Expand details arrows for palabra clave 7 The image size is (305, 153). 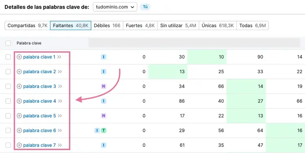[x=60, y=145]
